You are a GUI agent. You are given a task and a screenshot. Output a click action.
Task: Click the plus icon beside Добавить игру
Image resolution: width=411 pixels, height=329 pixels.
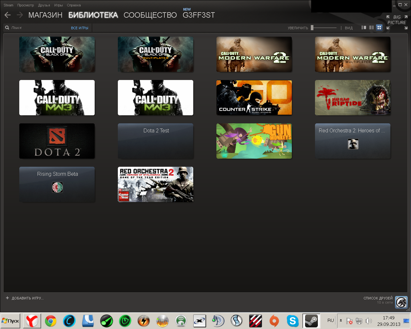(7, 298)
